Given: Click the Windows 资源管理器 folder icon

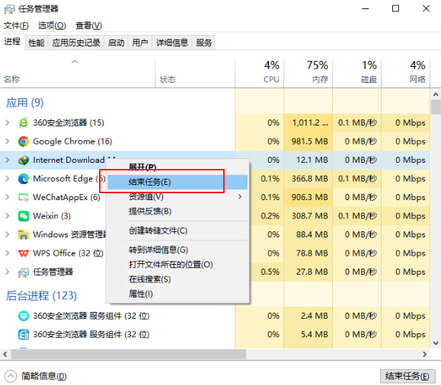Looking at the screenshot, I should click(24, 234).
